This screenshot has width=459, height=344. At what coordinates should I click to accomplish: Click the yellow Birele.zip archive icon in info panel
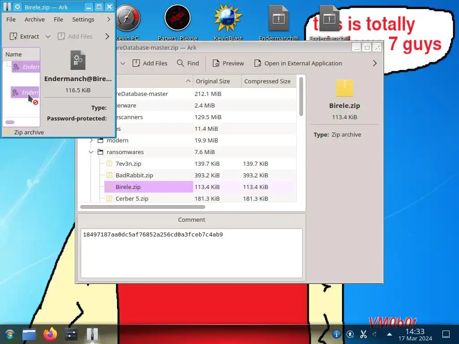point(345,88)
